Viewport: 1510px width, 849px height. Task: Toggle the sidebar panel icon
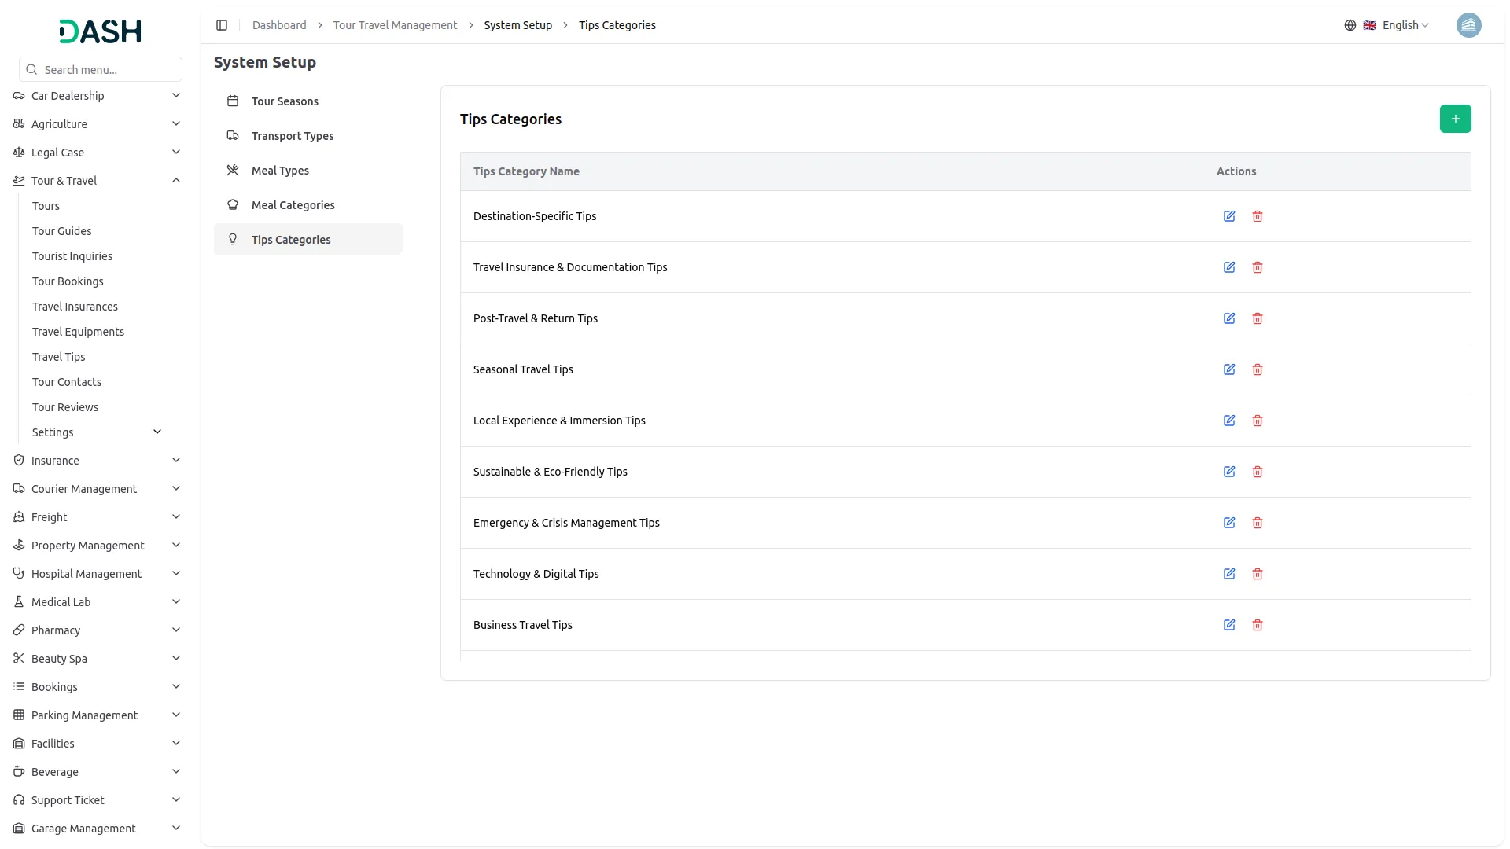point(222,25)
